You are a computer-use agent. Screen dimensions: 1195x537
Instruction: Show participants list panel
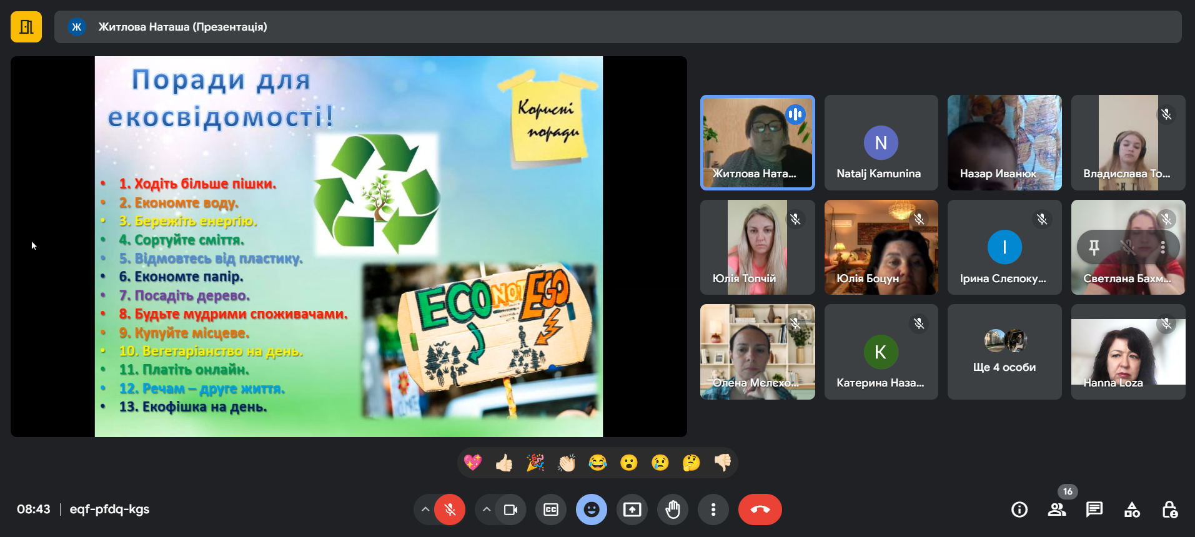(x=1056, y=510)
